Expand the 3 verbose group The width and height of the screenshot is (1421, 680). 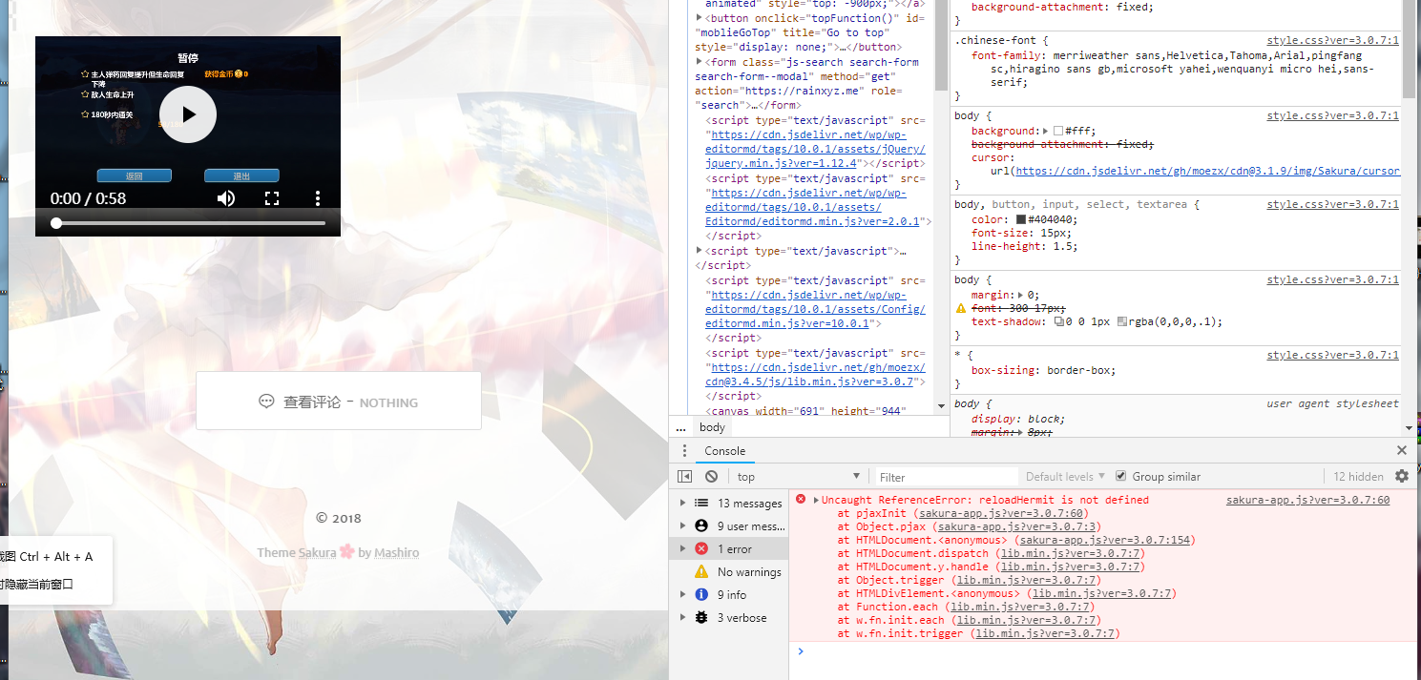pyautogui.click(x=682, y=618)
